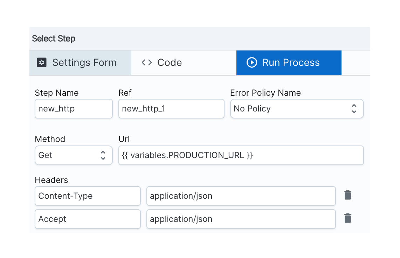Click the gear icon on Settings Form tab
This screenshot has height=258, width=400.
[42, 63]
